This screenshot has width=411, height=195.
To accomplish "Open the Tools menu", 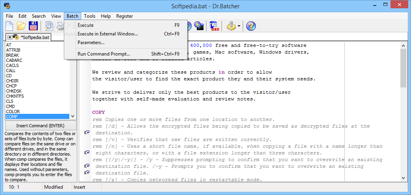I will click(89, 16).
